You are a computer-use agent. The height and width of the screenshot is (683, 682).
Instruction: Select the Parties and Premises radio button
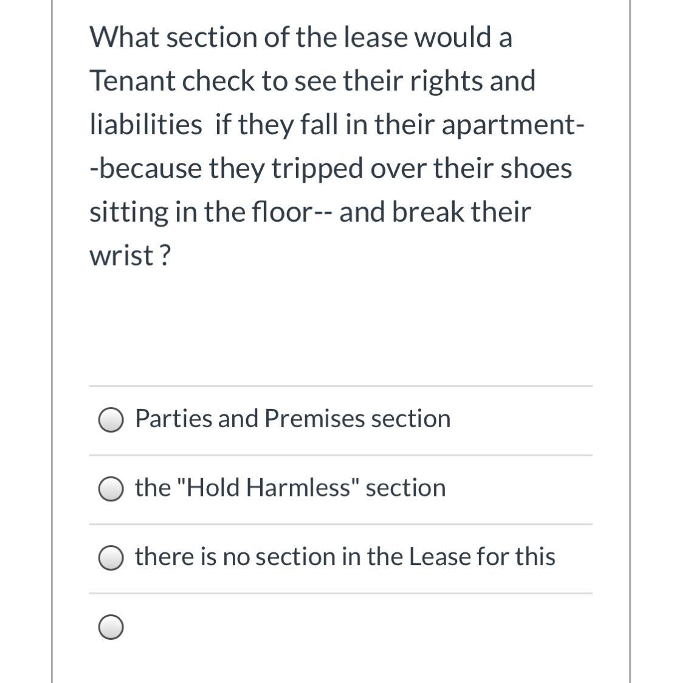pyautogui.click(x=111, y=420)
